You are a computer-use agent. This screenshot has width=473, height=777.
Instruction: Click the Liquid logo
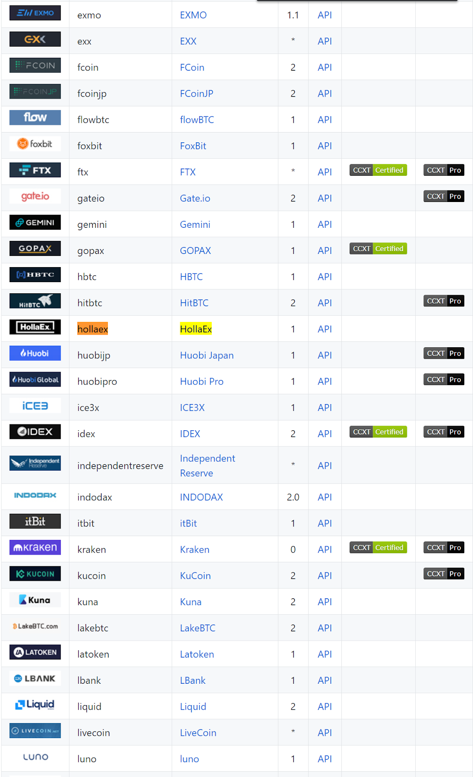click(35, 706)
